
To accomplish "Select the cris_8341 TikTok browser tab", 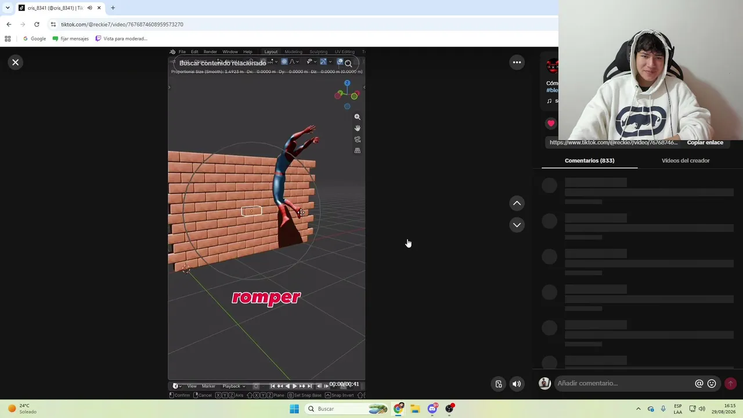I will click(60, 8).
